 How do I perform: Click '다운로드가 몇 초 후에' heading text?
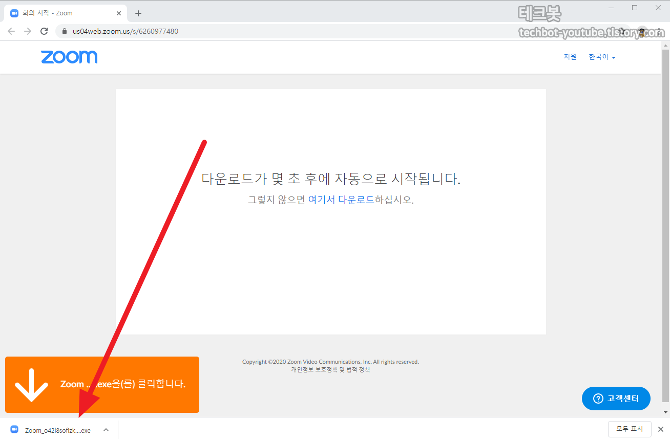tap(266, 179)
